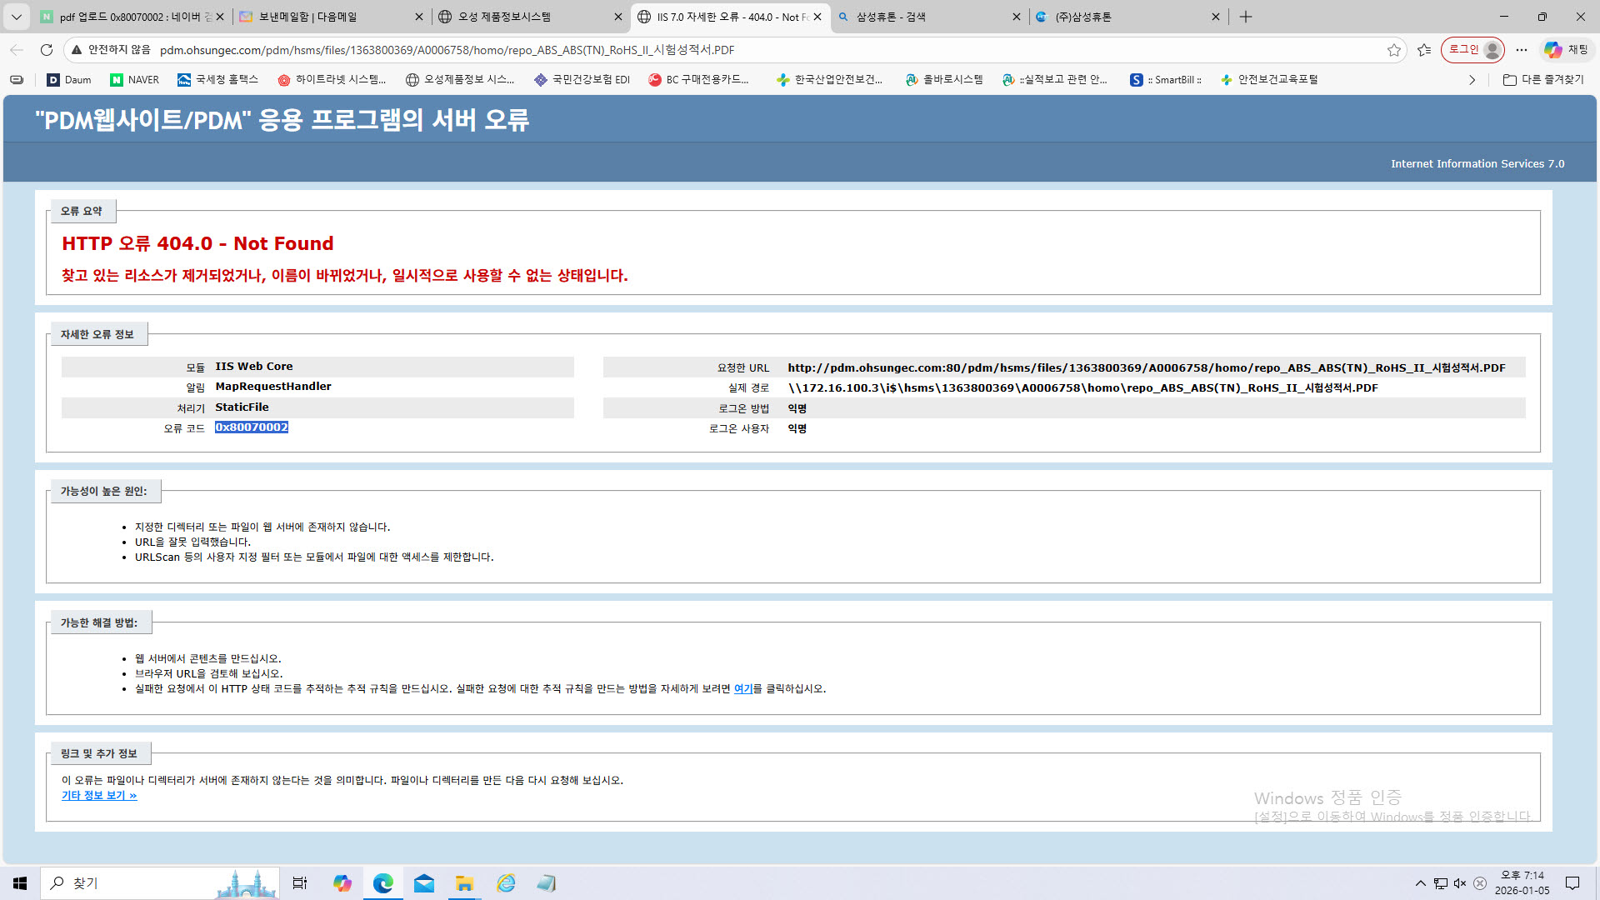Open browser settings and more menu

pyautogui.click(x=1522, y=50)
